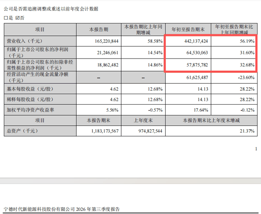Click the 本报告期末比上年度末增减 header
Viewport: 261px width, 214px height.
point(211,121)
